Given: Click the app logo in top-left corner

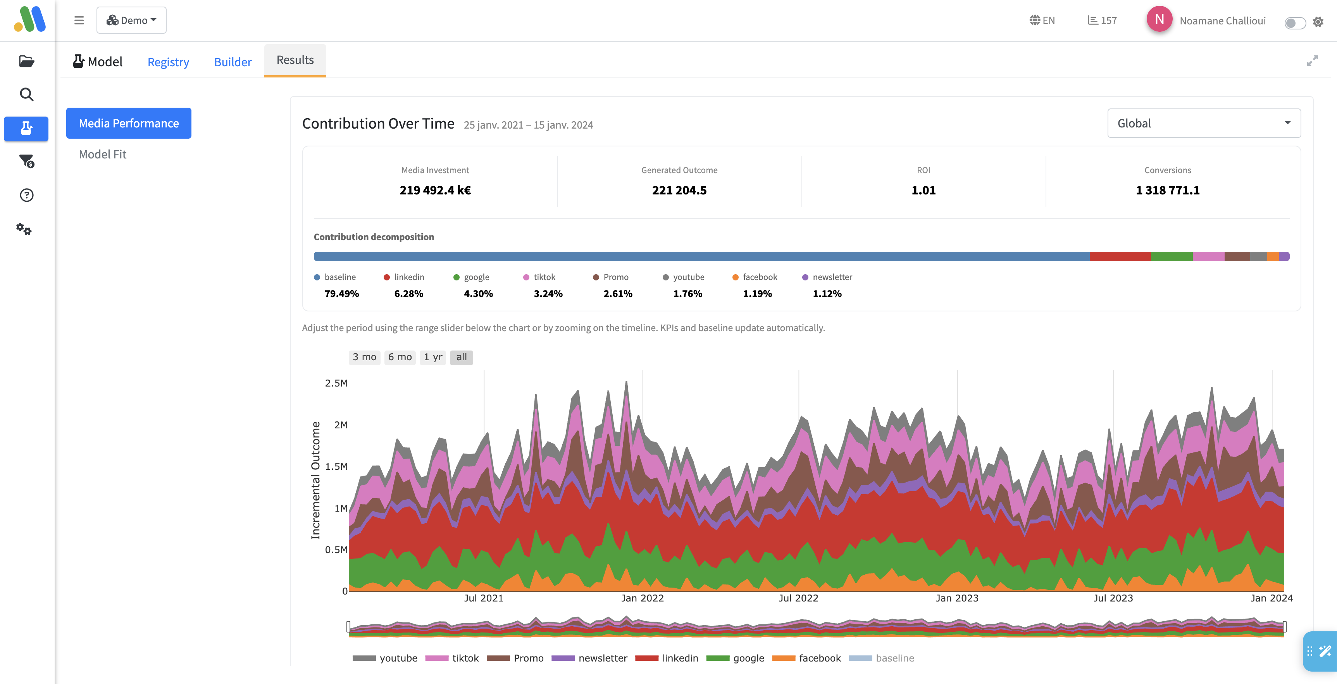Looking at the screenshot, I should click(x=29, y=19).
